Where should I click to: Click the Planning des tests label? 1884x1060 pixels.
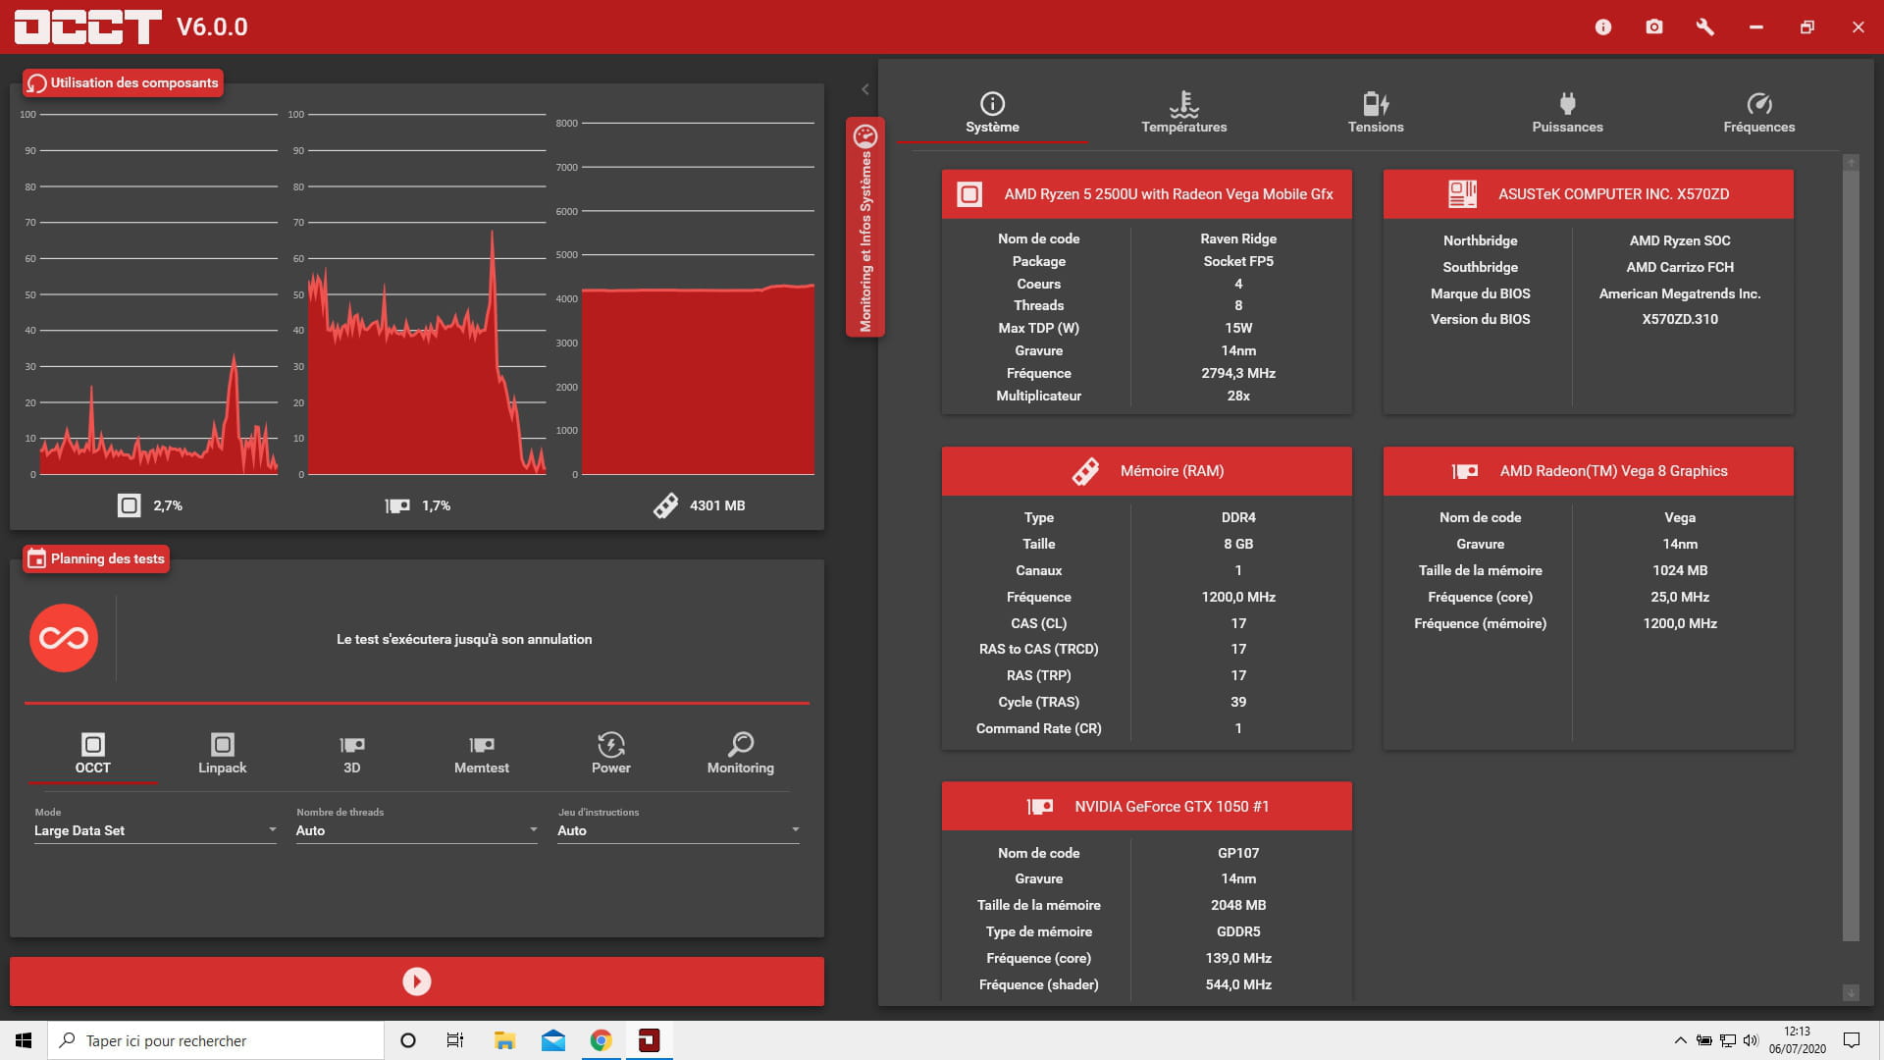coord(96,558)
